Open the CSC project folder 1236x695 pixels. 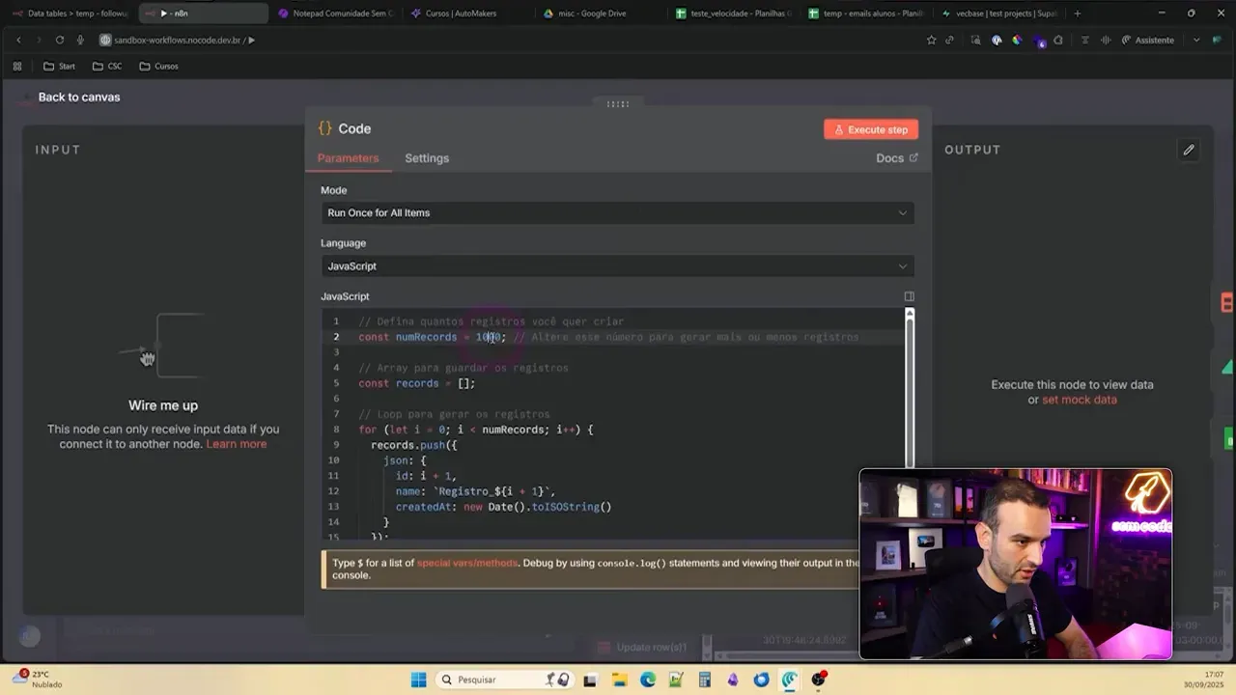(106, 66)
